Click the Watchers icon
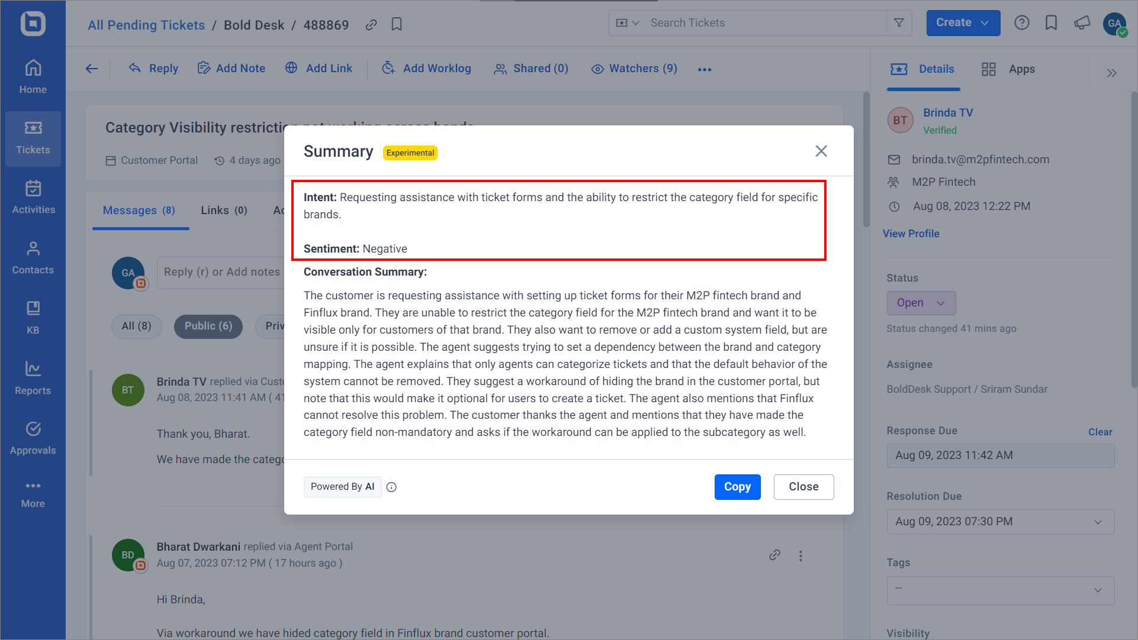The height and width of the screenshot is (640, 1138). tap(596, 69)
